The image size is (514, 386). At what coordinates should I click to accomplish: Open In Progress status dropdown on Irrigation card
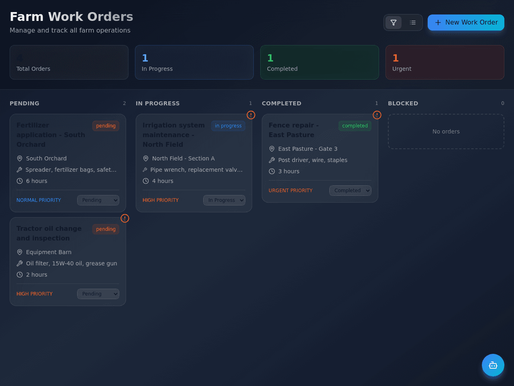[224, 200]
